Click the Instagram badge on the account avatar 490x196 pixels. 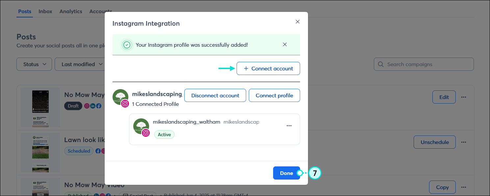tap(125, 103)
